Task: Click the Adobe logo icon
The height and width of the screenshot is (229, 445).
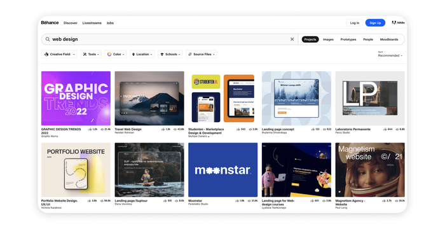Action: 394,23
